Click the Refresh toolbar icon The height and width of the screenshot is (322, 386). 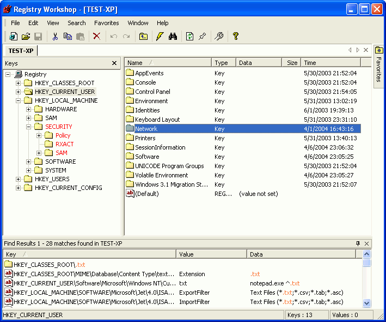189,37
